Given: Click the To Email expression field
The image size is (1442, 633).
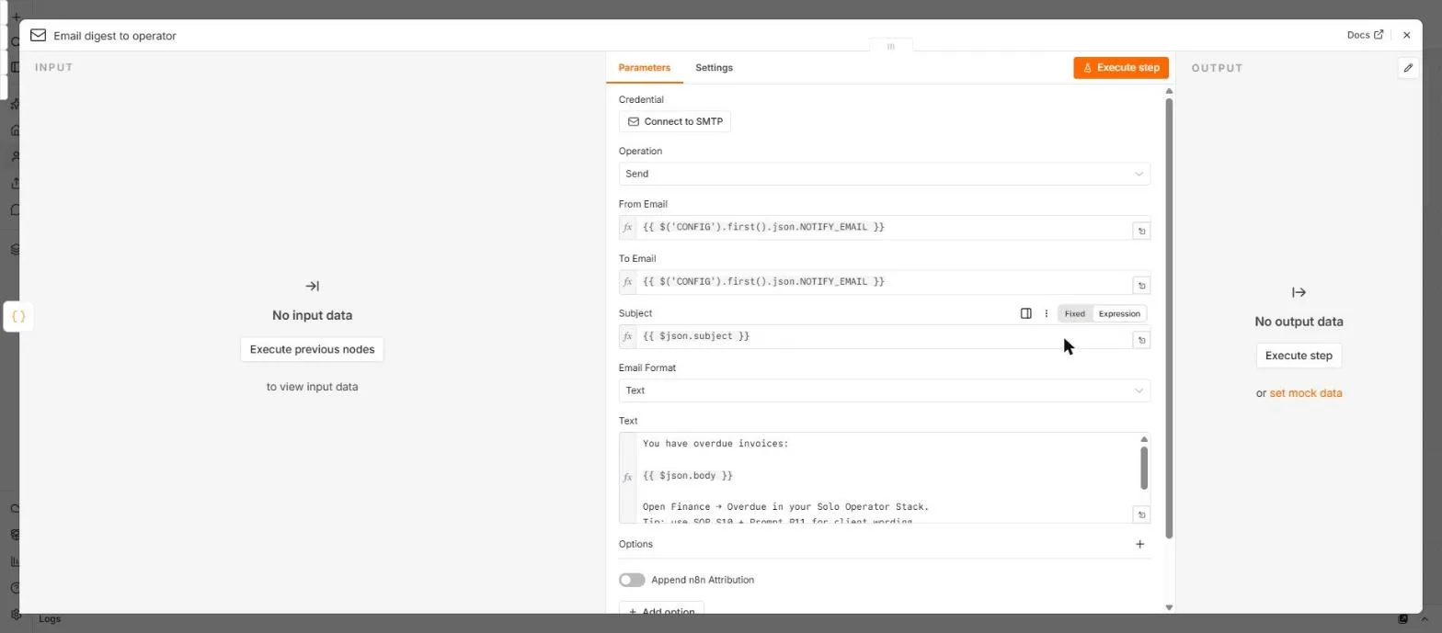Looking at the screenshot, I should [884, 282].
